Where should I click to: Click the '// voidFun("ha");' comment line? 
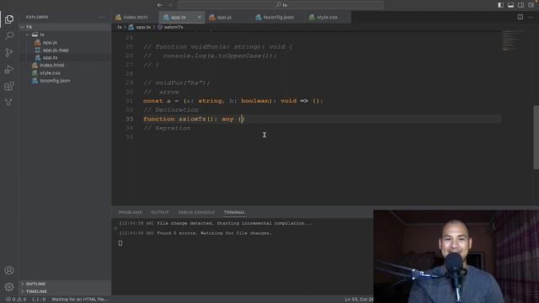(x=176, y=82)
